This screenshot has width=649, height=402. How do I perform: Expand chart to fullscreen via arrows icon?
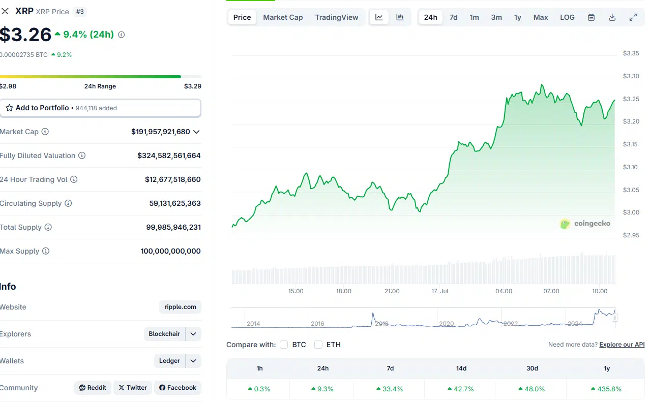point(633,17)
